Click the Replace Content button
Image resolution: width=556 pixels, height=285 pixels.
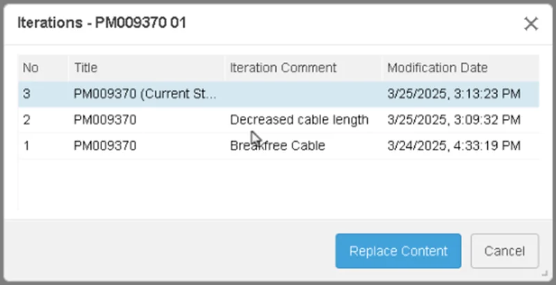[x=398, y=251]
